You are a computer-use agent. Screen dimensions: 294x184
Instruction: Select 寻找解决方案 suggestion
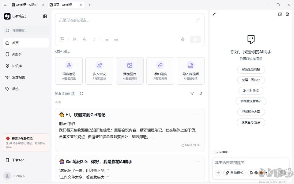pos(251,112)
